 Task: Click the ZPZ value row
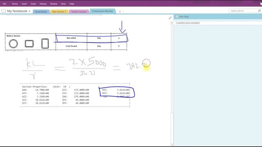point(75,100)
